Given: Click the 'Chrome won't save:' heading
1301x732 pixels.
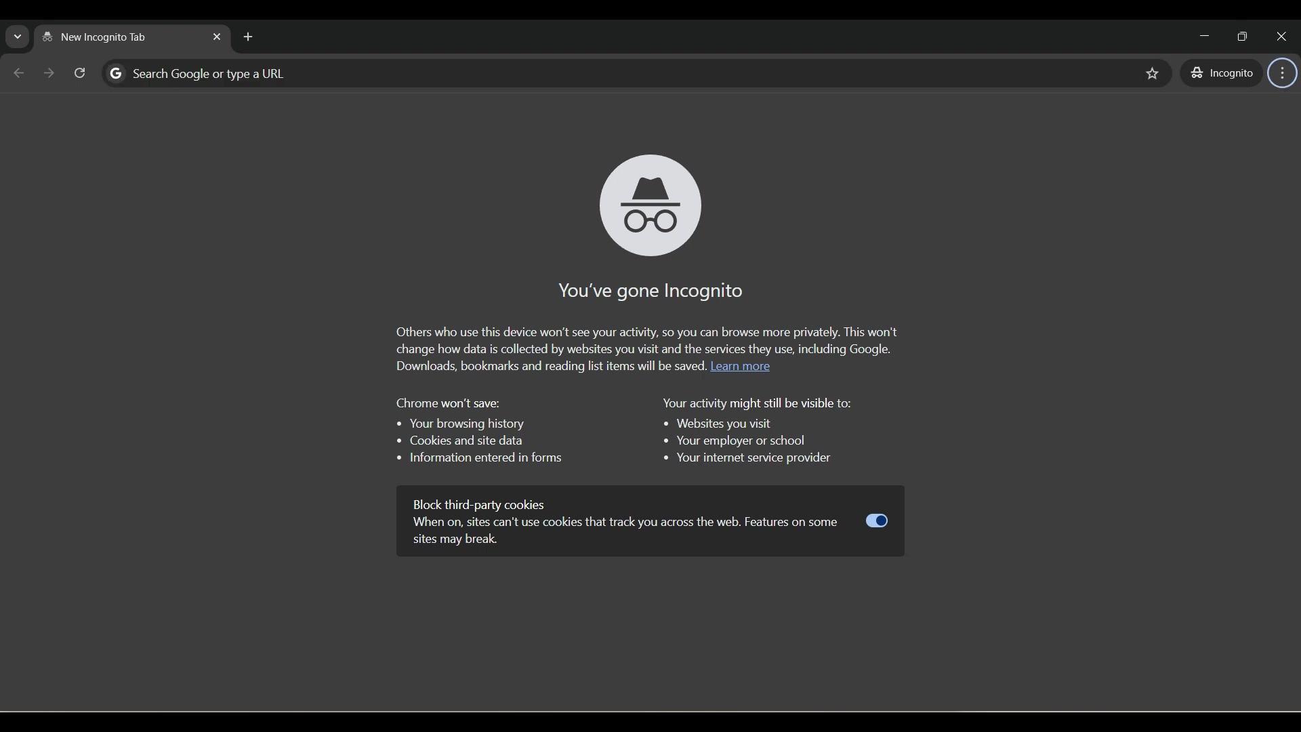Looking at the screenshot, I should click(x=448, y=404).
